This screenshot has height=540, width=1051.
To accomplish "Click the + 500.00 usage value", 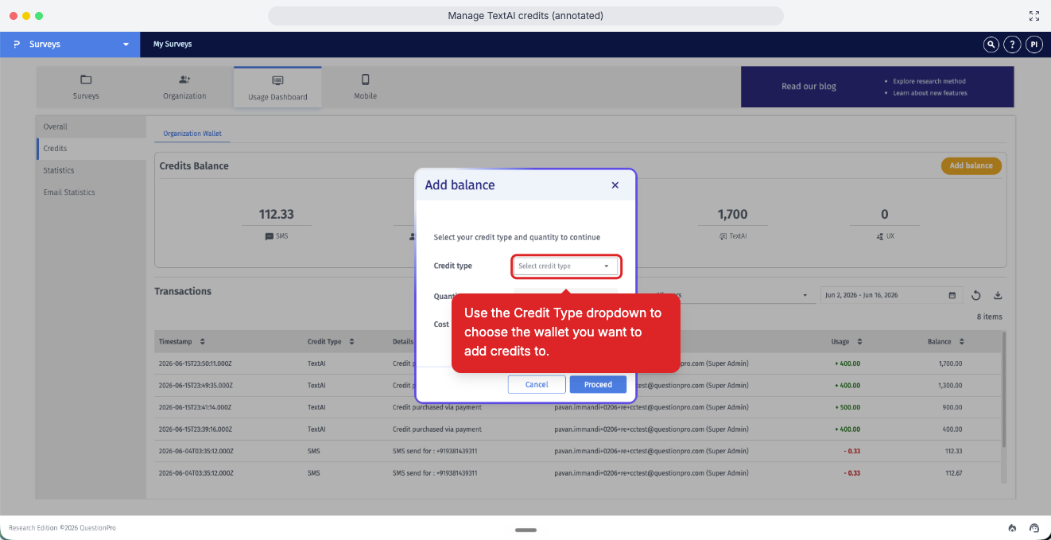I will click(x=847, y=407).
